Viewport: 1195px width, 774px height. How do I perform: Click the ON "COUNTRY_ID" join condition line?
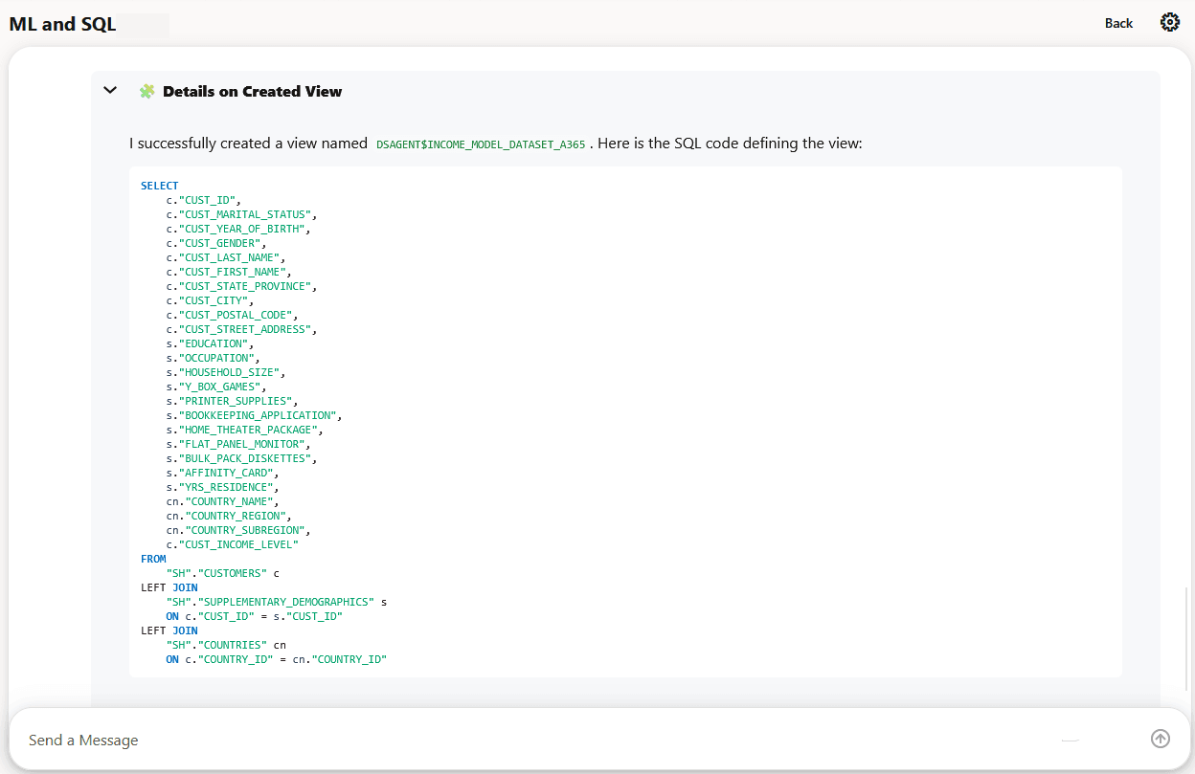pyautogui.click(x=276, y=659)
